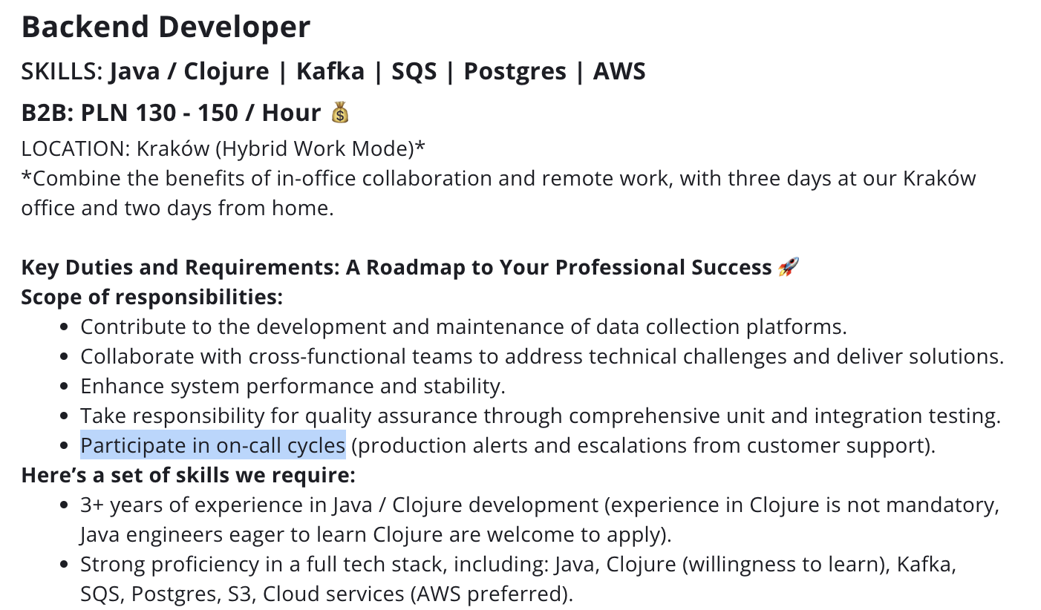Click the Backend Developer heading
This screenshot has height=610, width=1041.
[x=166, y=28]
